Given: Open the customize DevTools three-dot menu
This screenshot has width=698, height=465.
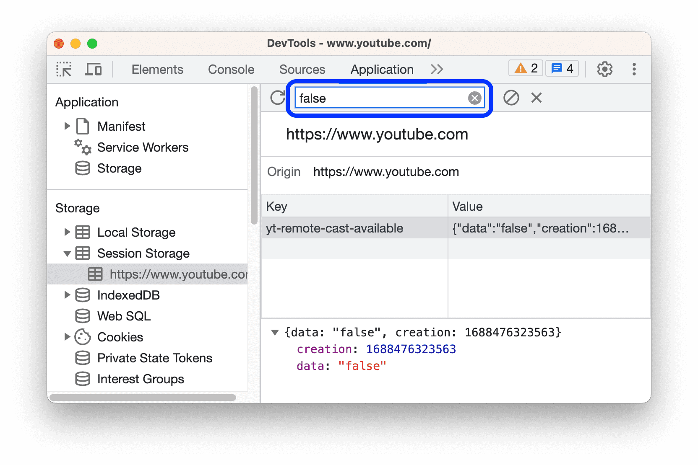Looking at the screenshot, I should tap(634, 69).
